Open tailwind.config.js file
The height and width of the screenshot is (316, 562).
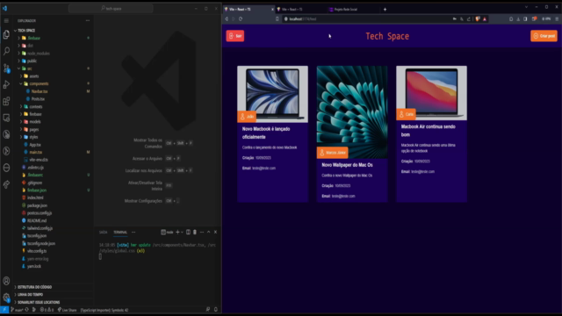click(x=40, y=228)
